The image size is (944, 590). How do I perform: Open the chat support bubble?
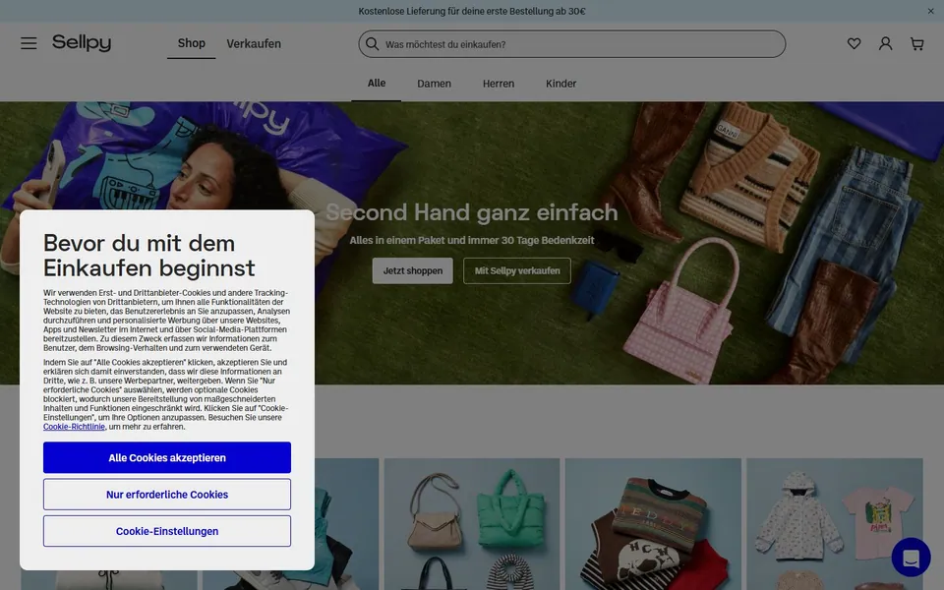point(911,557)
